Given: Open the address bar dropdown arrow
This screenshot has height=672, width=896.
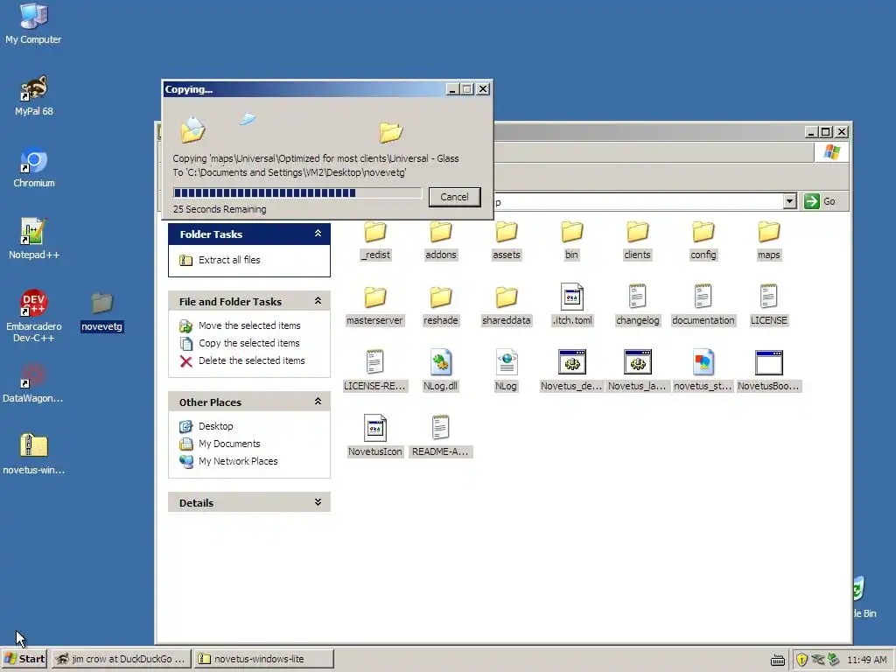Looking at the screenshot, I should click(790, 201).
